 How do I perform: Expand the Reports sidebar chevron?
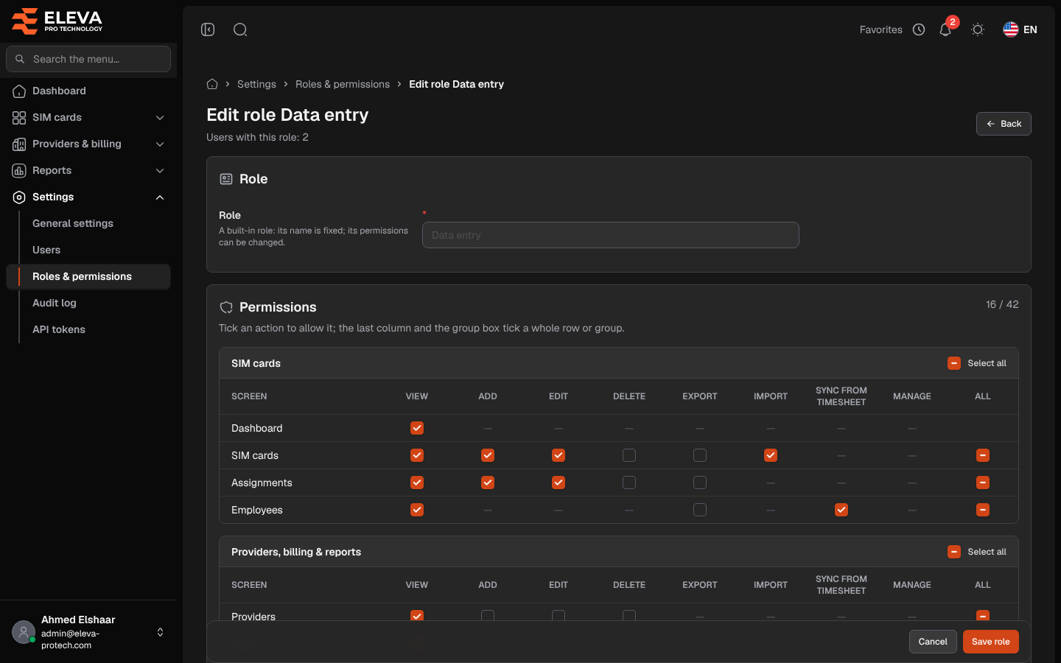pos(160,170)
